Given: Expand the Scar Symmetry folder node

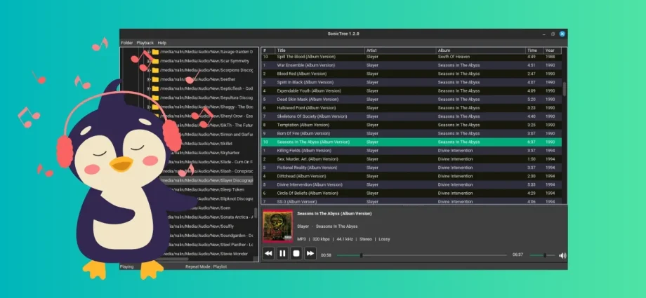Looking at the screenshot, I should [148, 61].
